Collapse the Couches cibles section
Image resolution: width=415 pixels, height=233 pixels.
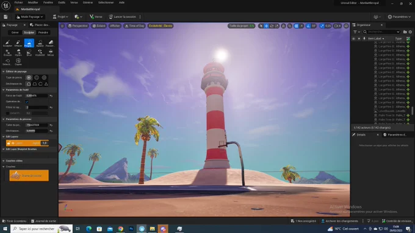pyautogui.click(x=4, y=161)
